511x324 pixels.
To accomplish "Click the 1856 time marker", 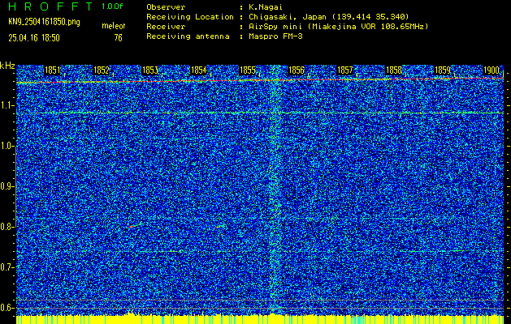I will tap(297, 70).
